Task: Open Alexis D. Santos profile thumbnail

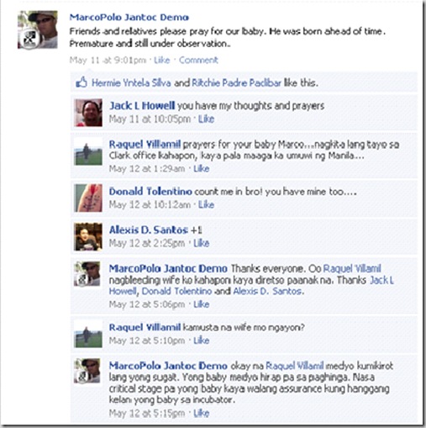Action: pos(88,236)
